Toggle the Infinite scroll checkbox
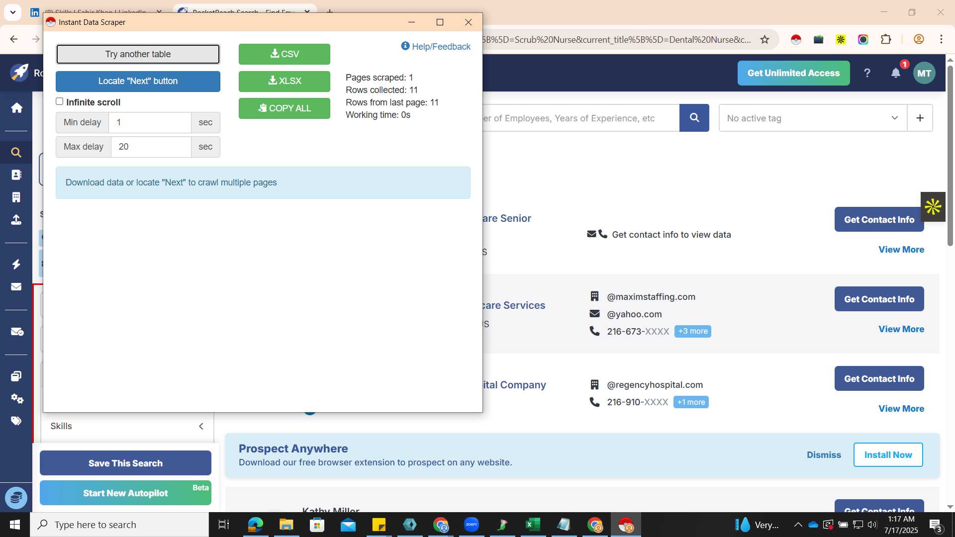Screen dimensions: 955x537 click(60, 101)
